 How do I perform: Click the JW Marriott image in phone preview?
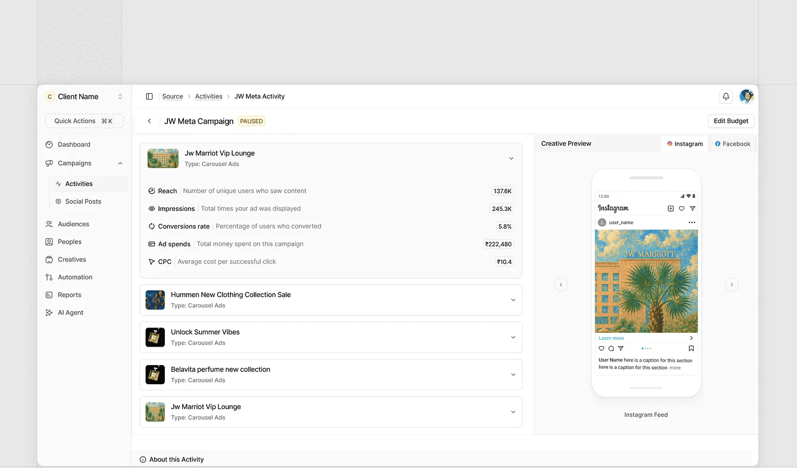click(x=647, y=281)
